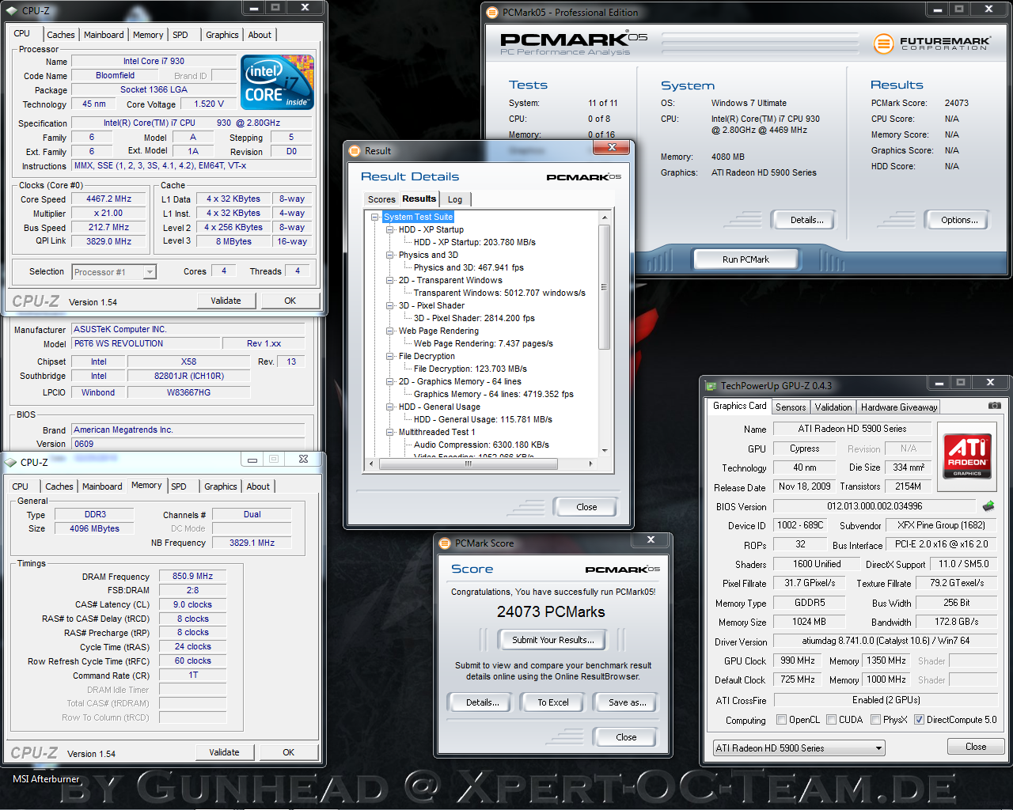This screenshot has height=810, width=1013.
Task: Close the PCMark Score dialog via title bar X
Action: [x=651, y=539]
